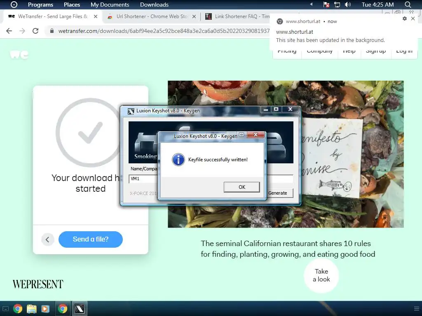Click the WeTransfer 'we' logo

pos(19,55)
